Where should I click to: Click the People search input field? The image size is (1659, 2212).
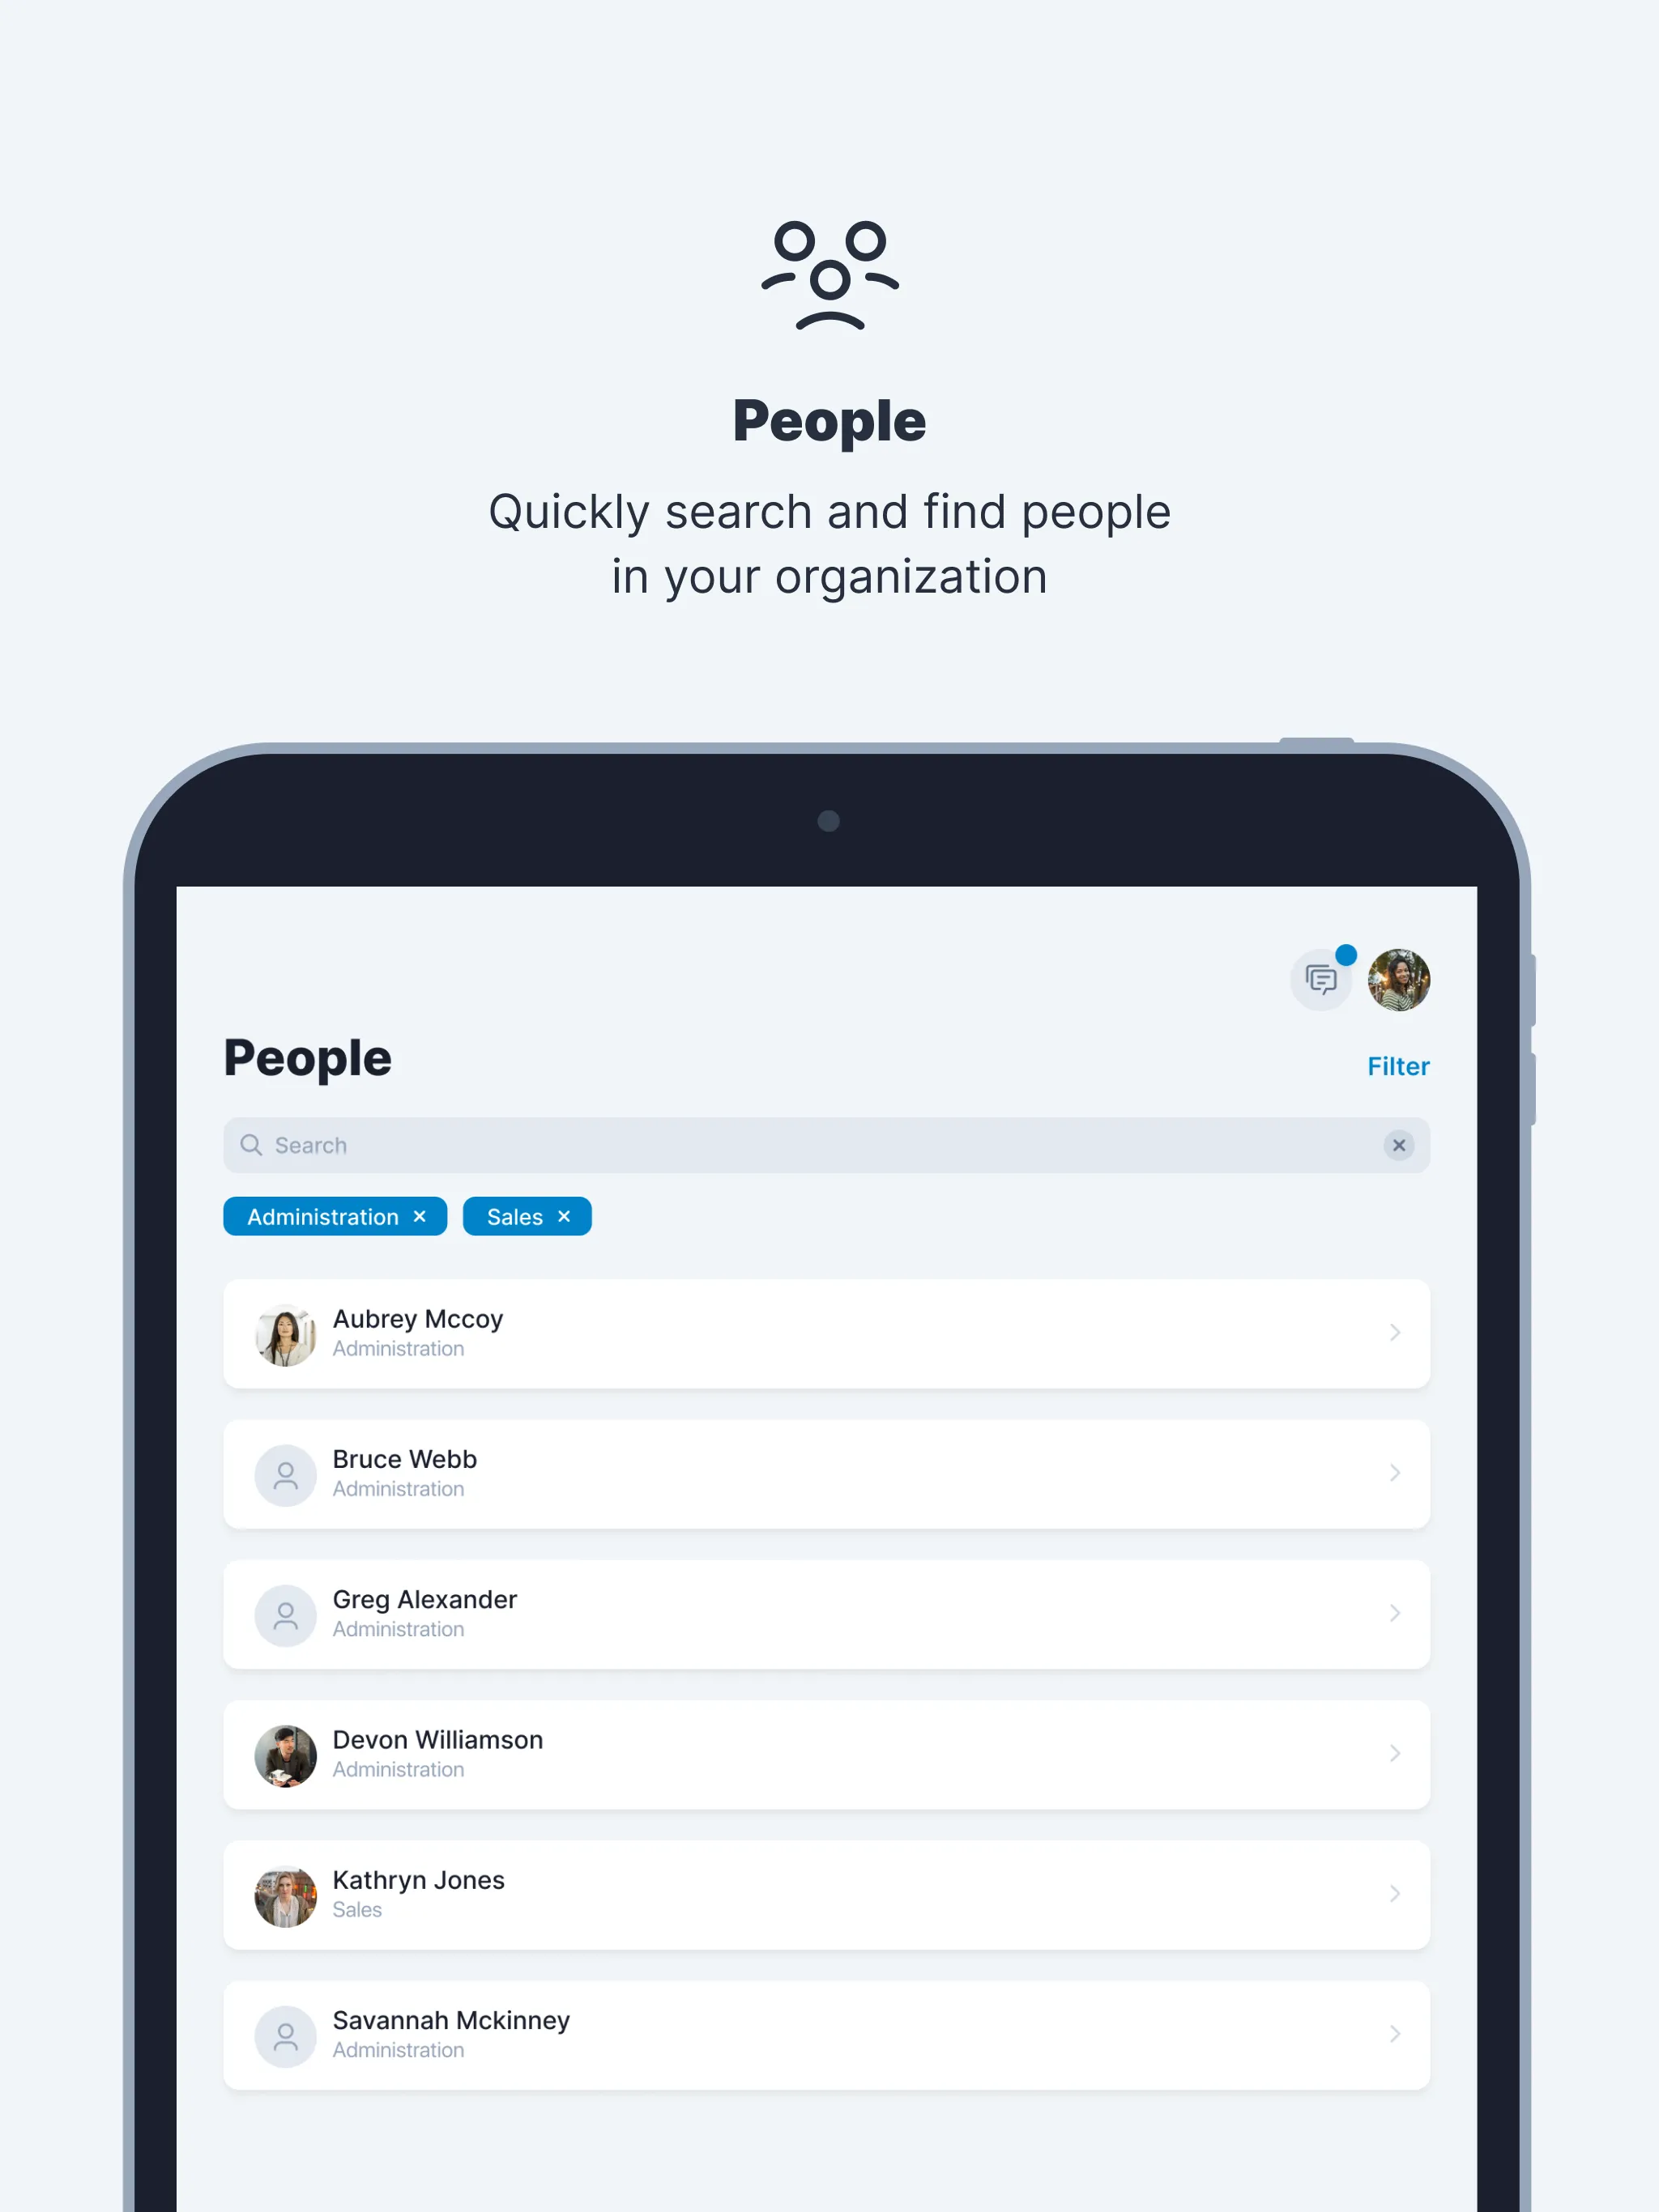tap(828, 1144)
